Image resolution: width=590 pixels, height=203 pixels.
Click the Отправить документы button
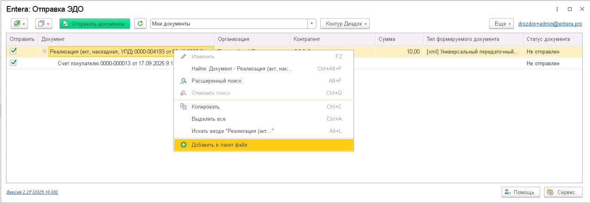95,24
